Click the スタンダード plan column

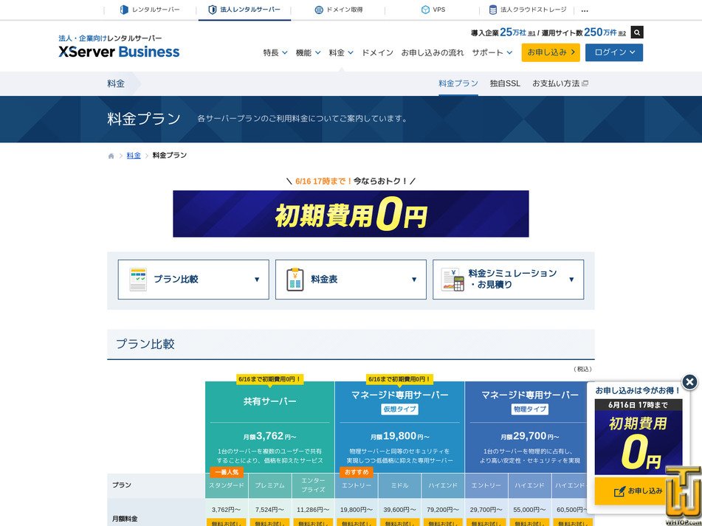point(227,485)
